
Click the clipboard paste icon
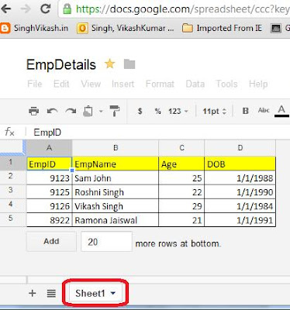88,111
